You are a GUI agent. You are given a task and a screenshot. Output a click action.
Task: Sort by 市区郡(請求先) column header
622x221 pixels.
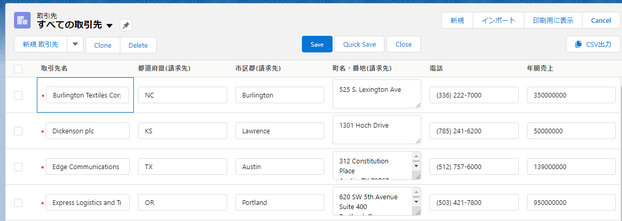pyautogui.click(x=258, y=68)
